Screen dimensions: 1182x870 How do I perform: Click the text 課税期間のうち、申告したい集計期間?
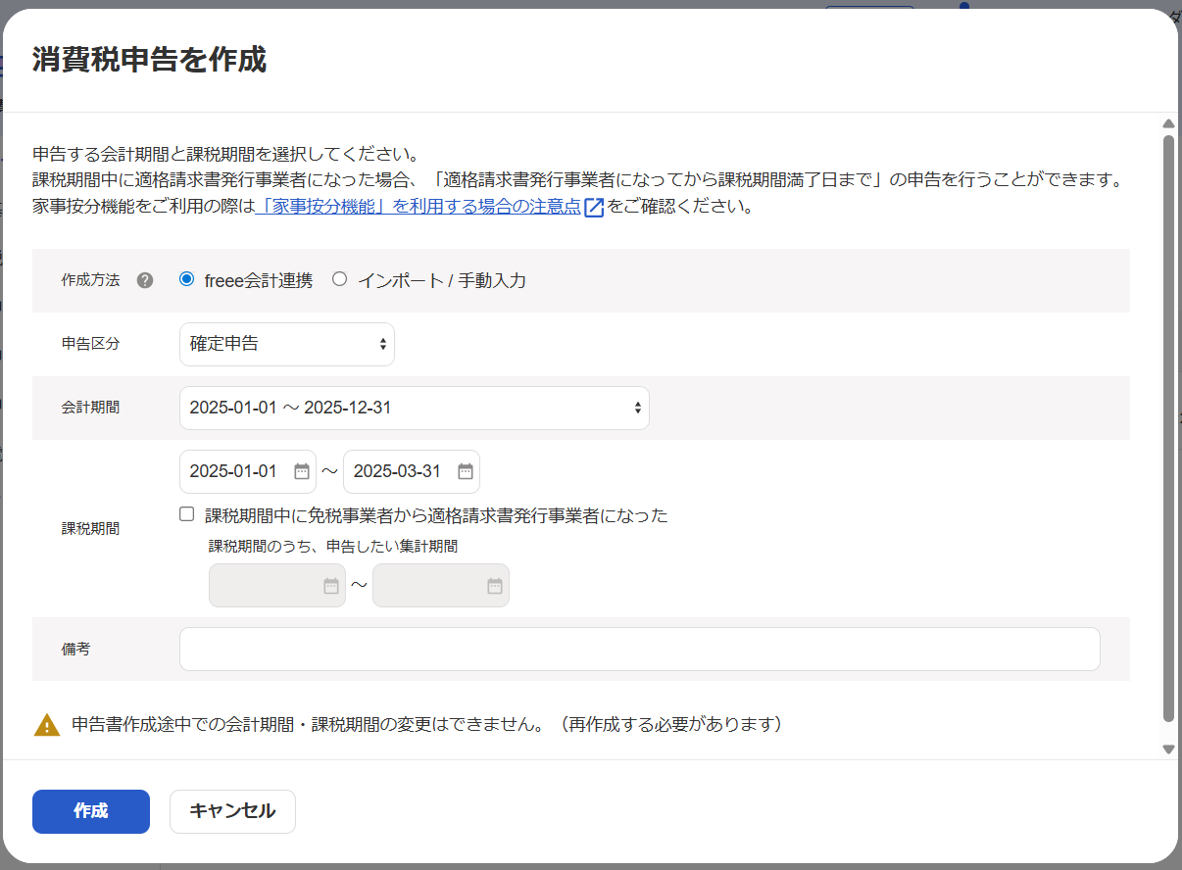[x=333, y=547]
